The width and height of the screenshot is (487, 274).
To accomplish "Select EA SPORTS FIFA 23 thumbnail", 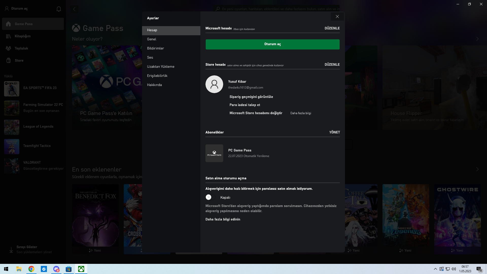I will [x=12, y=89].
